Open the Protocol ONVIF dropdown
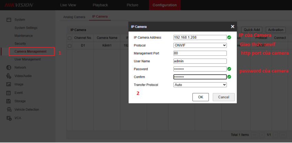 (200, 45)
